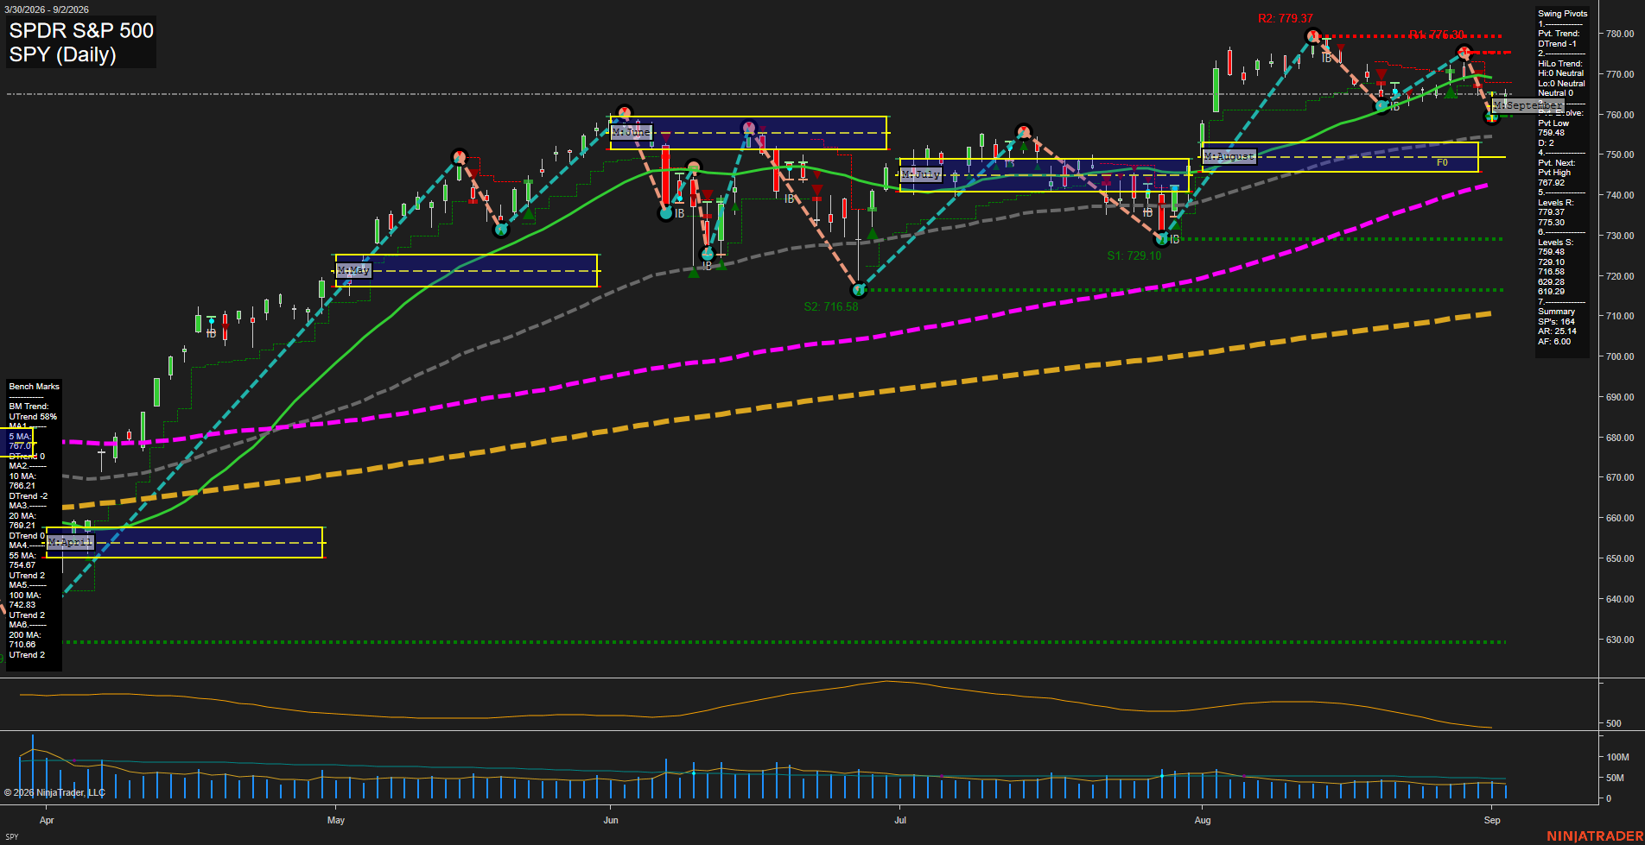Click the 3/30/2026 - 9/2/2026 date range
Viewport: 1645px width, 845px height.
pyautogui.click(x=46, y=9)
